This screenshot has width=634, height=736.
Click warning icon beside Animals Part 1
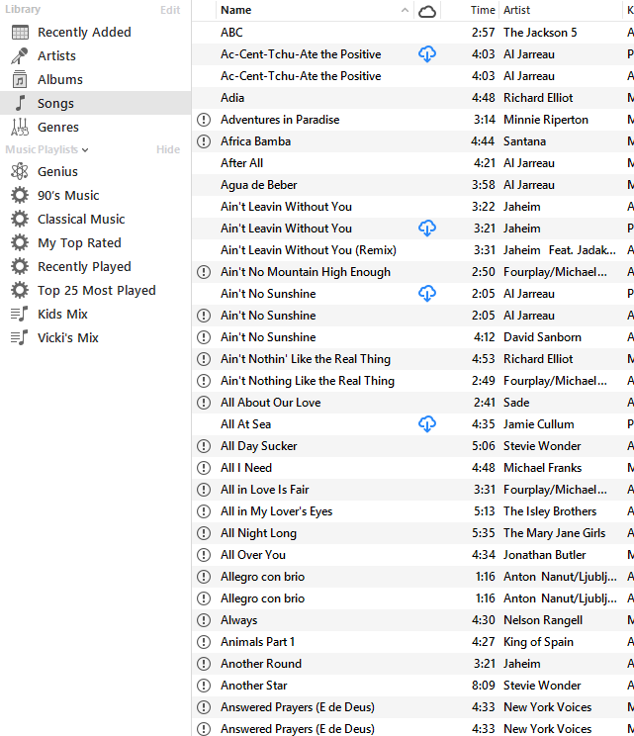tap(204, 642)
